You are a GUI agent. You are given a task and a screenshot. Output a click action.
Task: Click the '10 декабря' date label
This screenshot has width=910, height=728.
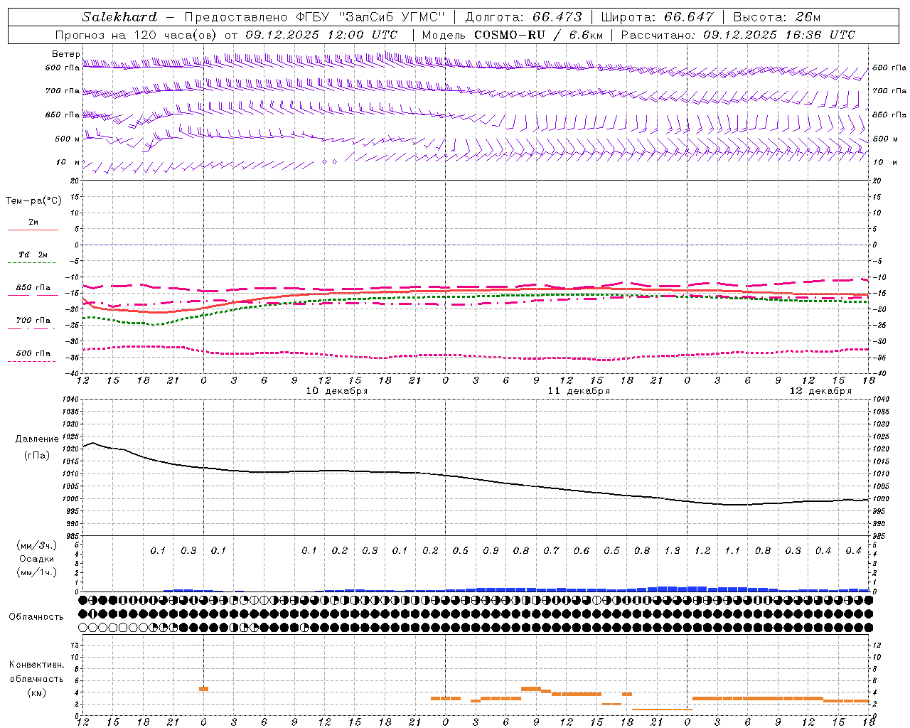(x=337, y=390)
